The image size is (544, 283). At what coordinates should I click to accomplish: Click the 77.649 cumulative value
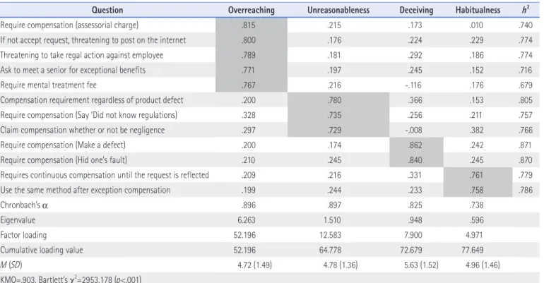[473, 250]
